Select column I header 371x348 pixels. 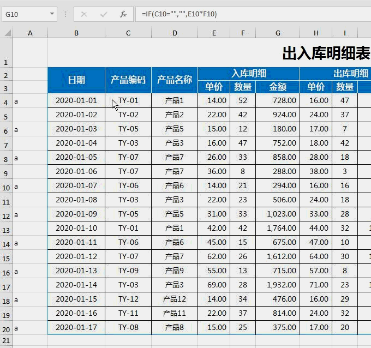(345, 33)
